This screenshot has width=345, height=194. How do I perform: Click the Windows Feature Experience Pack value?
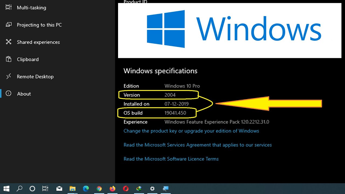217,122
